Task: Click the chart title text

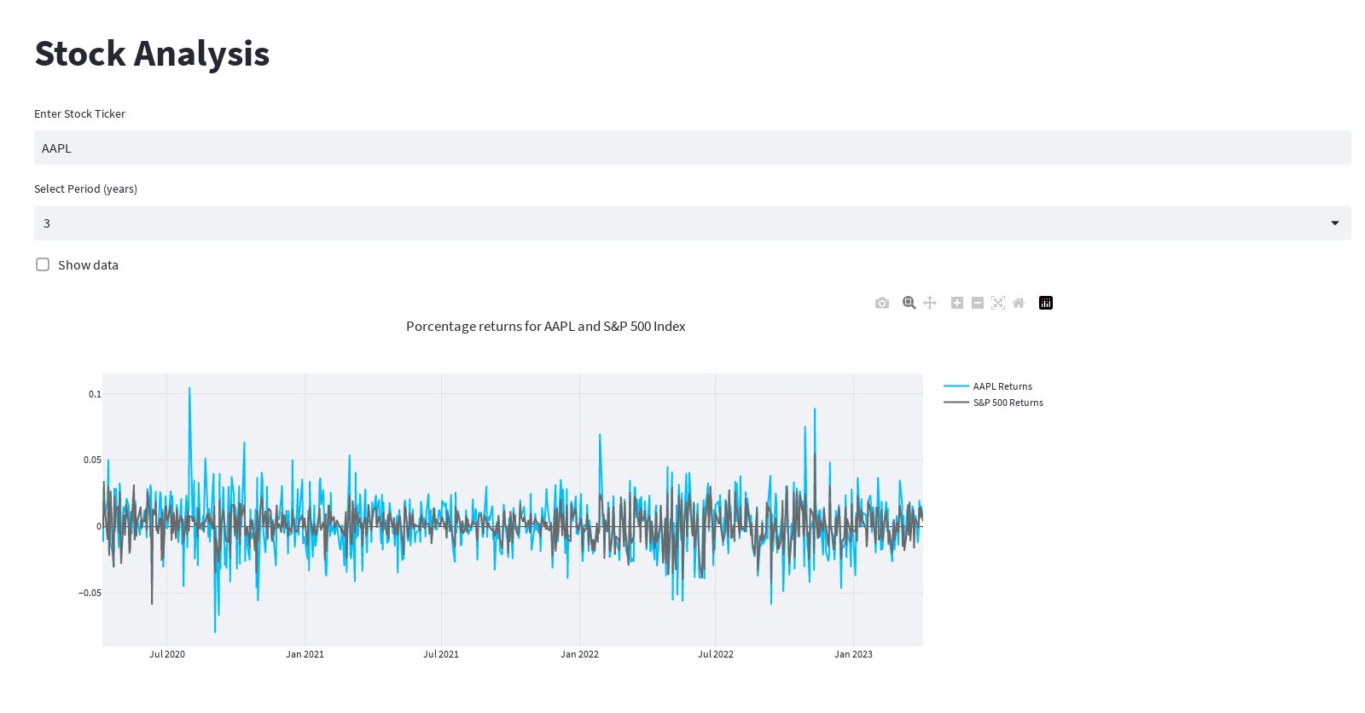Action: pyautogui.click(x=546, y=326)
